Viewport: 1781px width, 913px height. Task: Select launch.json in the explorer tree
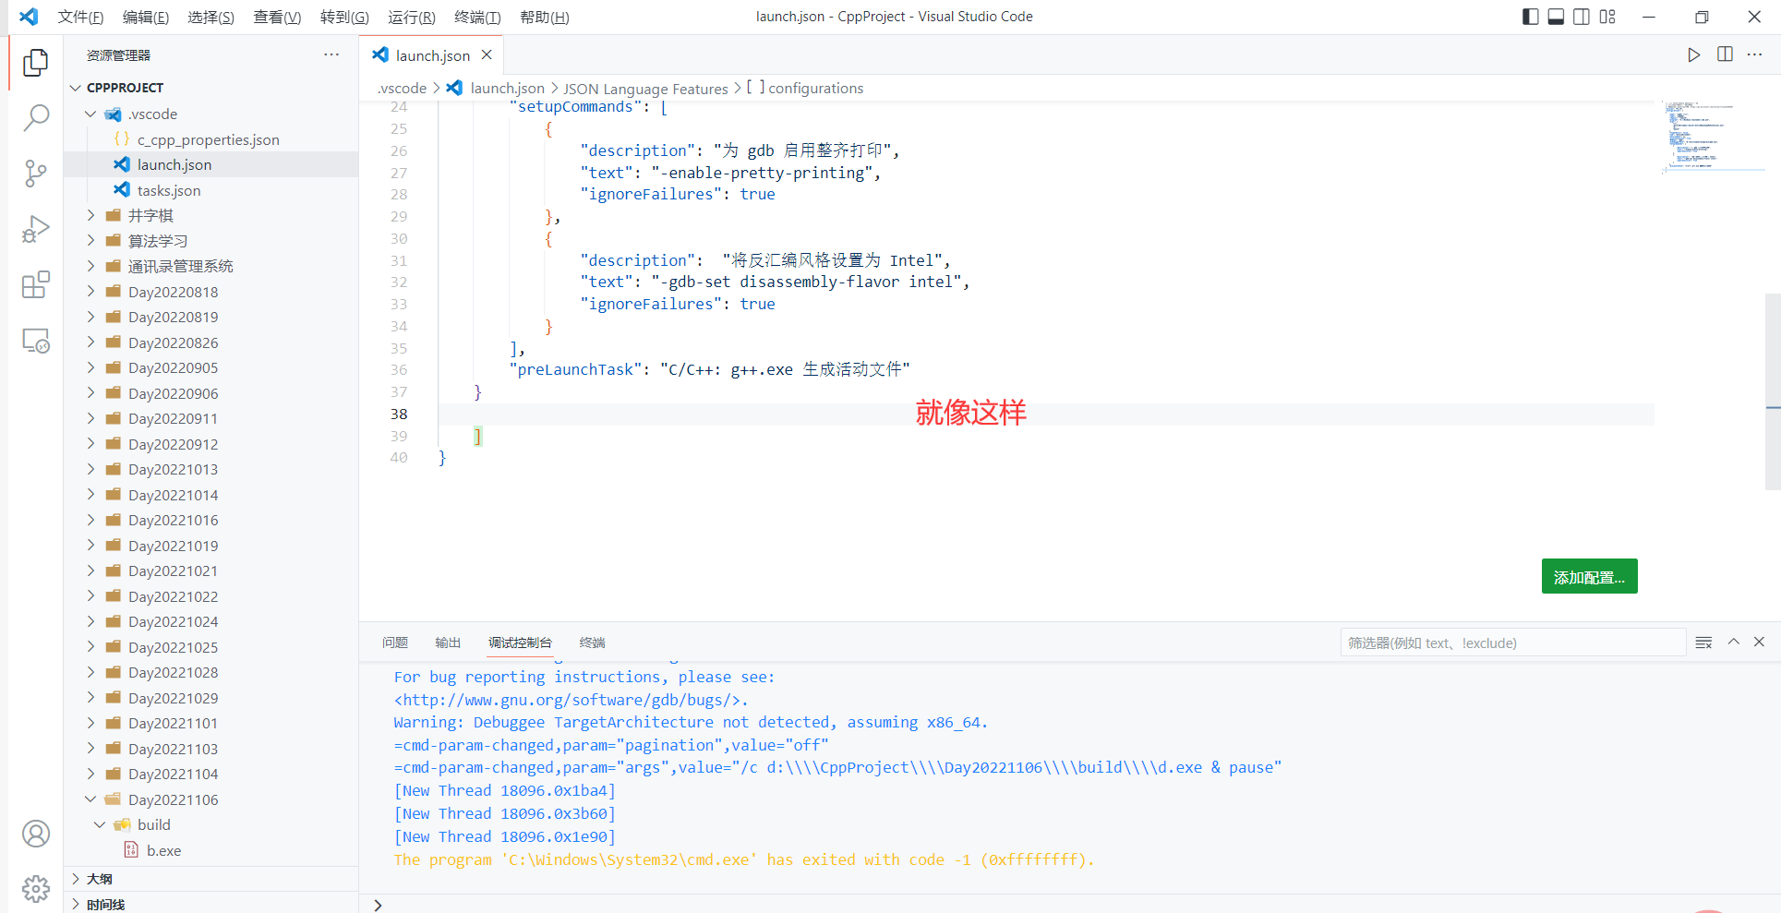click(211, 164)
